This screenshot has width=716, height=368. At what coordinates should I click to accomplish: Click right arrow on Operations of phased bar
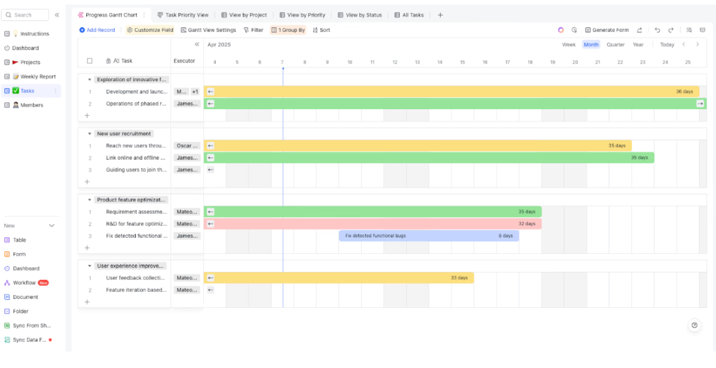(x=700, y=104)
